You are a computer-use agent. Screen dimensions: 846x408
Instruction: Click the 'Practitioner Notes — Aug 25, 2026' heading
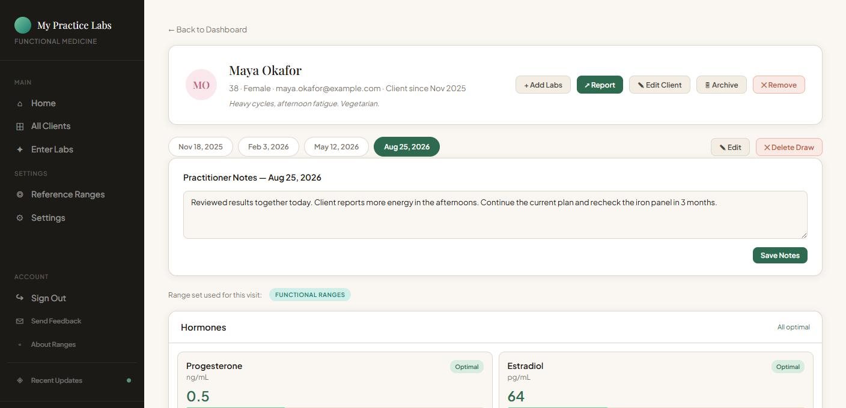click(x=252, y=178)
